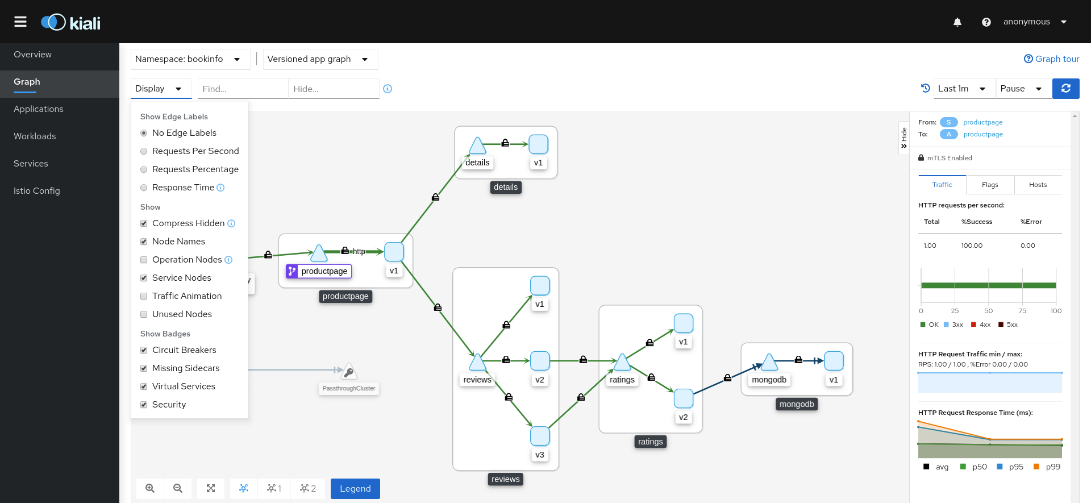
Task: Click the Find/Hide help info icon
Action: 388,89
